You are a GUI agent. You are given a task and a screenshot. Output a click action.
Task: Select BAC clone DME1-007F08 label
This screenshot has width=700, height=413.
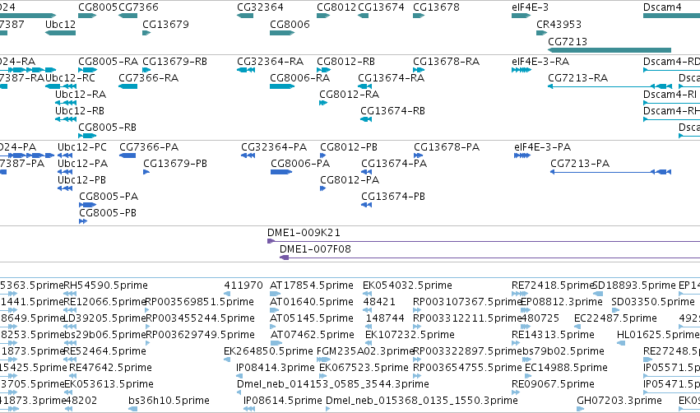coord(315,249)
